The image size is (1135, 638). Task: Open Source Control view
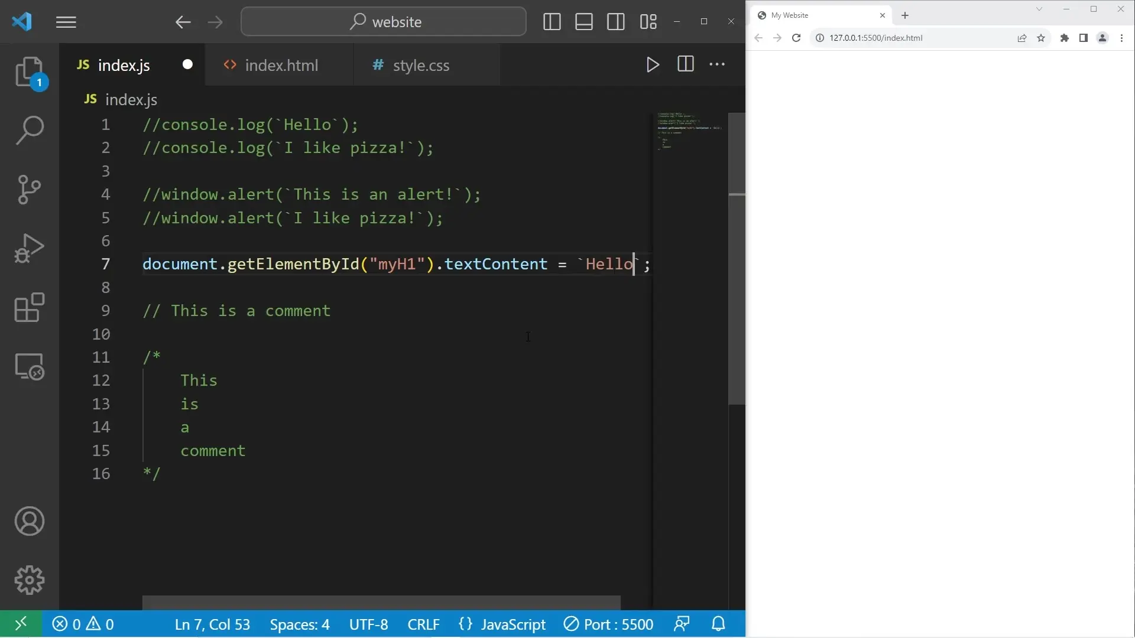pyautogui.click(x=29, y=190)
